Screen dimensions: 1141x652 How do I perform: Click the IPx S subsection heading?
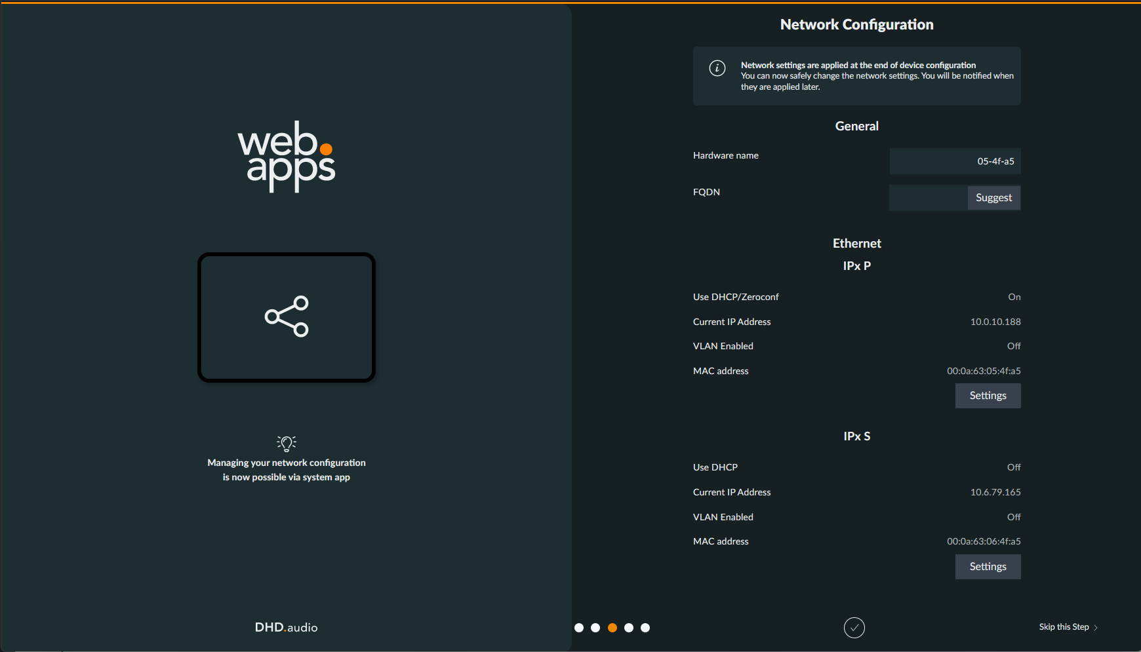(x=857, y=436)
